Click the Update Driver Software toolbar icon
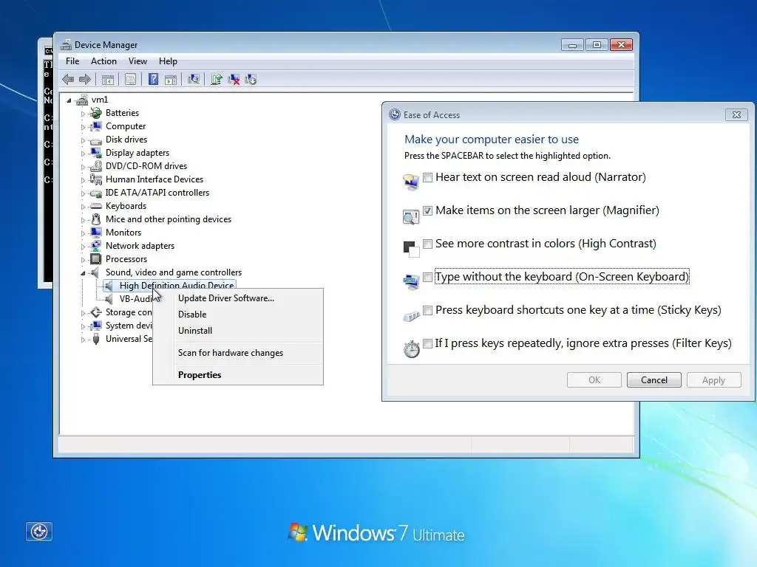Viewport: 757px width, 567px height. tap(217, 80)
